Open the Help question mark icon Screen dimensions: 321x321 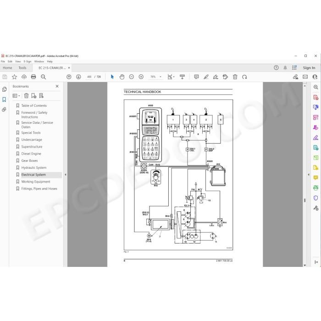(276, 68)
